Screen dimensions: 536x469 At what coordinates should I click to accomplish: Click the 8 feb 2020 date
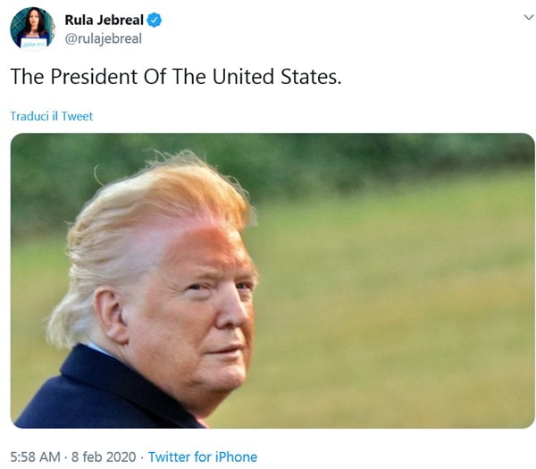[104, 457]
